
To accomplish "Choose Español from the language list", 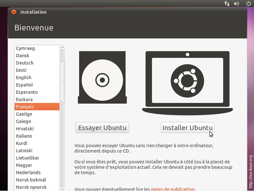I will (x=24, y=85).
